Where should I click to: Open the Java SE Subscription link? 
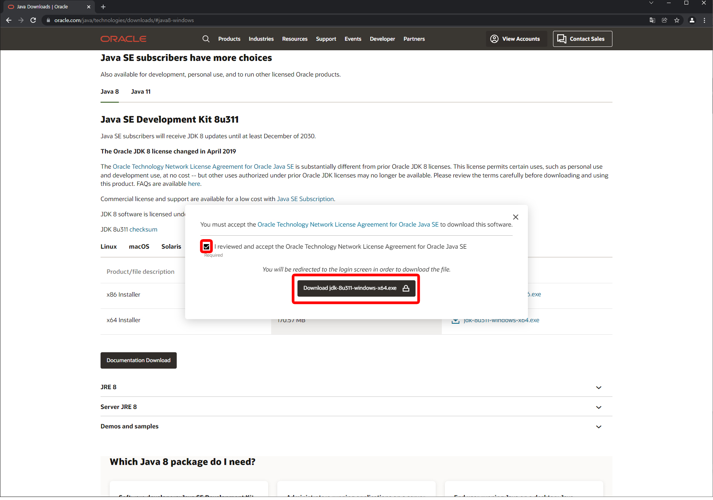coord(305,199)
